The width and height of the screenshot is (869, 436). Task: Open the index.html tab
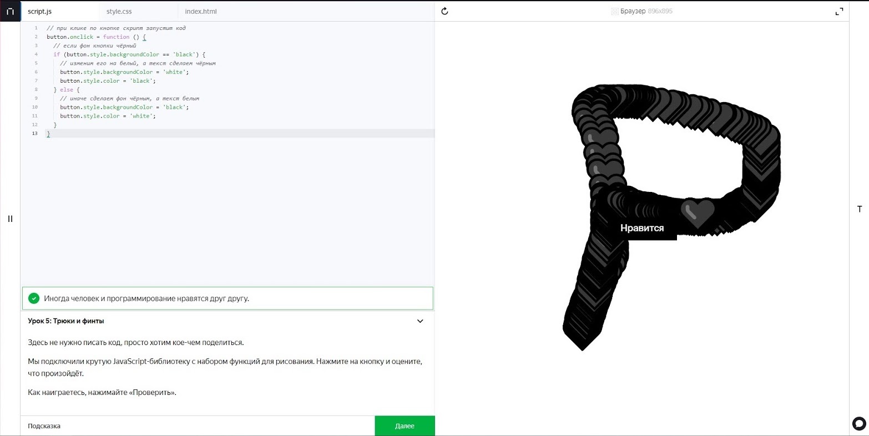click(x=201, y=12)
